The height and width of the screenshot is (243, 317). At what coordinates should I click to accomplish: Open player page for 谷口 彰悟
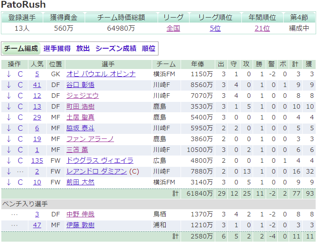(80, 85)
